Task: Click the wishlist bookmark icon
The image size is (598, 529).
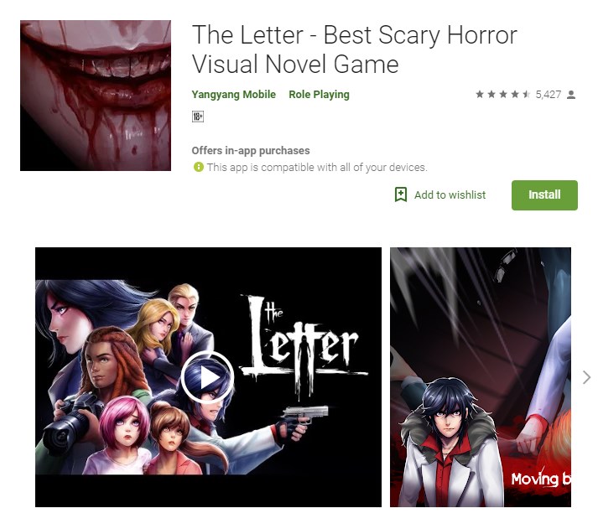Action: click(x=400, y=194)
